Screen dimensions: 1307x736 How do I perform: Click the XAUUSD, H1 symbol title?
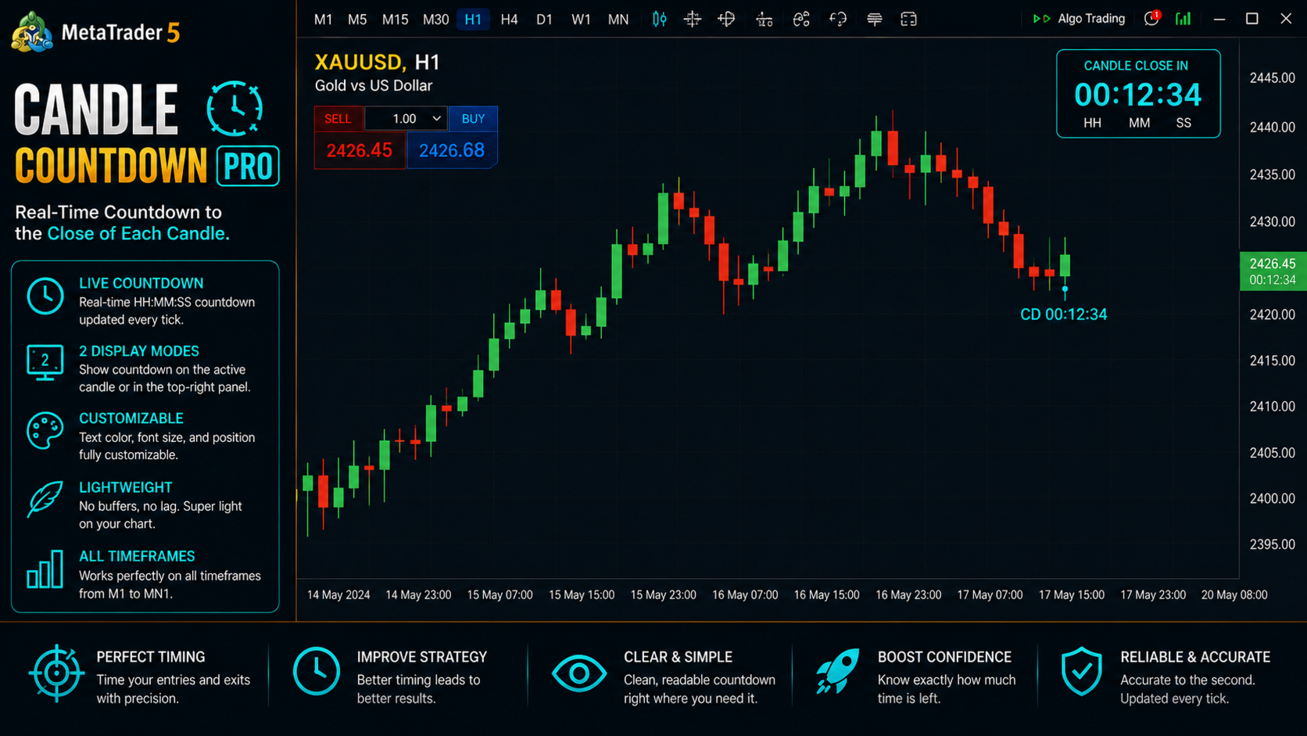pyautogui.click(x=378, y=63)
